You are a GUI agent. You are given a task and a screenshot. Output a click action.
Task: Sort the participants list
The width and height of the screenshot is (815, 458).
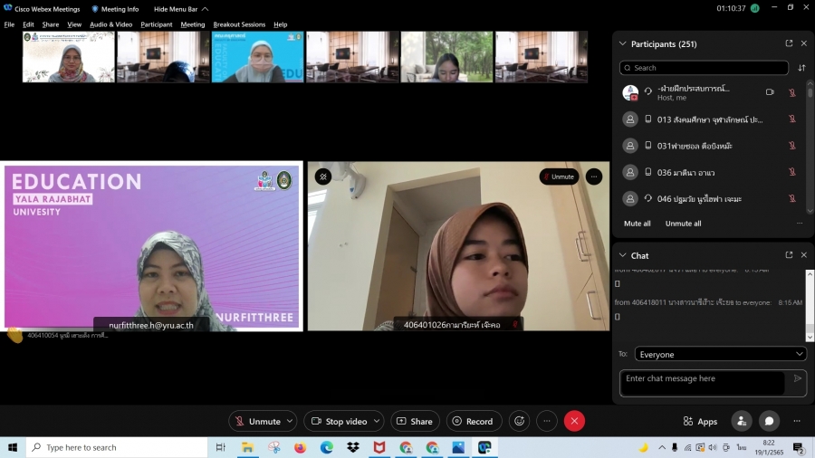(801, 68)
